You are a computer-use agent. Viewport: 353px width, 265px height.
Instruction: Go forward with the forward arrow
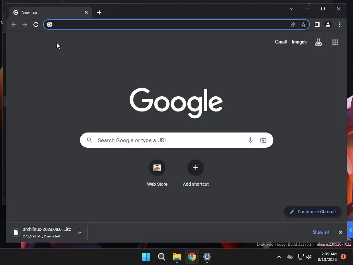point(25,24)
